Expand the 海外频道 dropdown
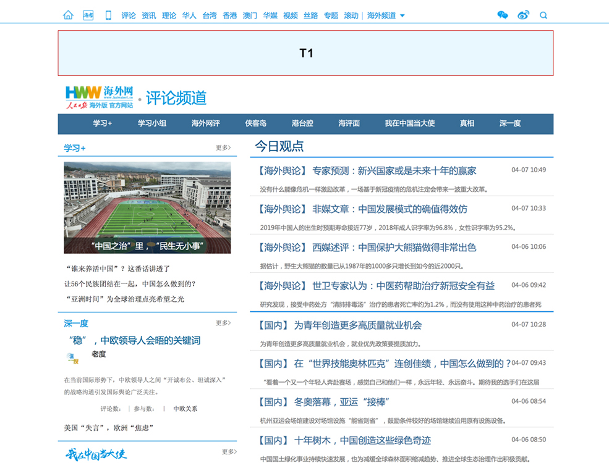The height and width of the screenshot is (463, 609). coord(386,15)
